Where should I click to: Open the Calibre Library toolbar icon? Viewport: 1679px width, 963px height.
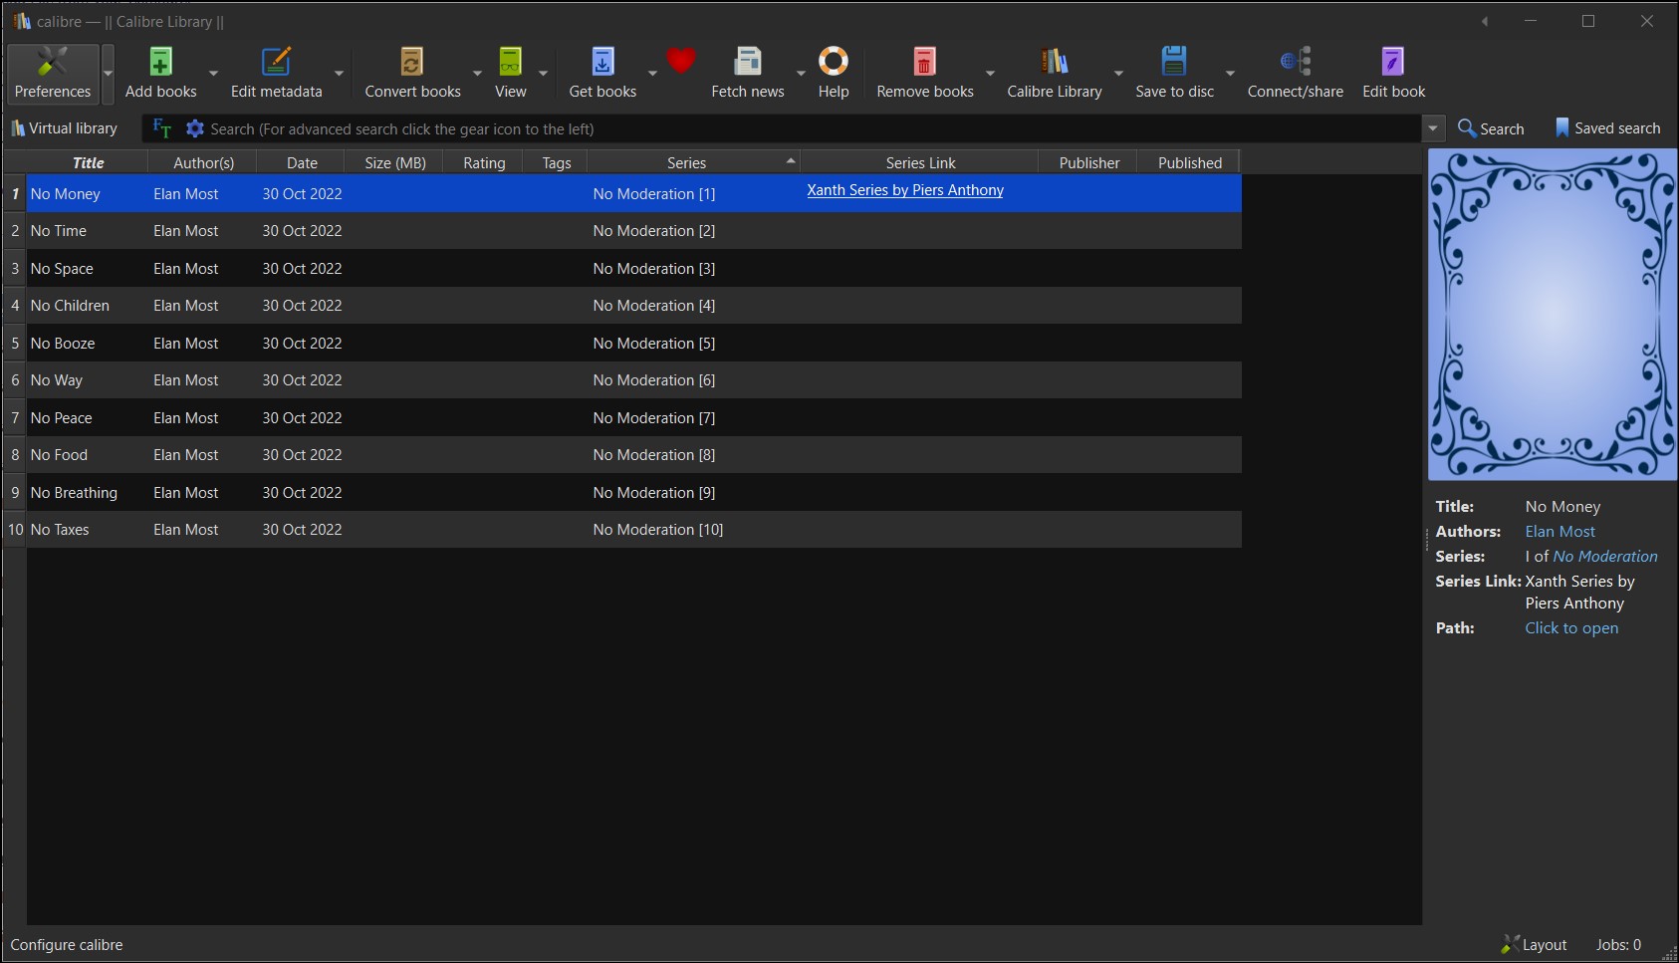point(1054,62)
